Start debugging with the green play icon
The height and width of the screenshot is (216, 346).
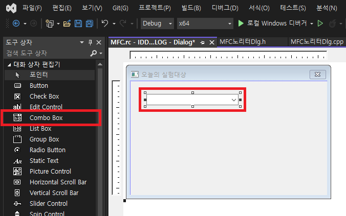click(x=241, y=23)
